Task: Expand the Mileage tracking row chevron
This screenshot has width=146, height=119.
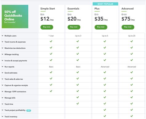Action: tap(2, 54)
